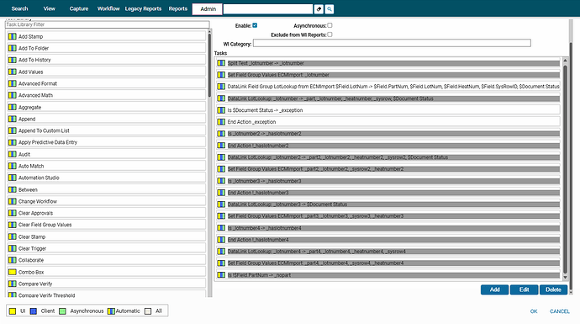Click the icon of End Action !_haslotnumber4 task
580x324 pixels.
(x=221, y=240)
